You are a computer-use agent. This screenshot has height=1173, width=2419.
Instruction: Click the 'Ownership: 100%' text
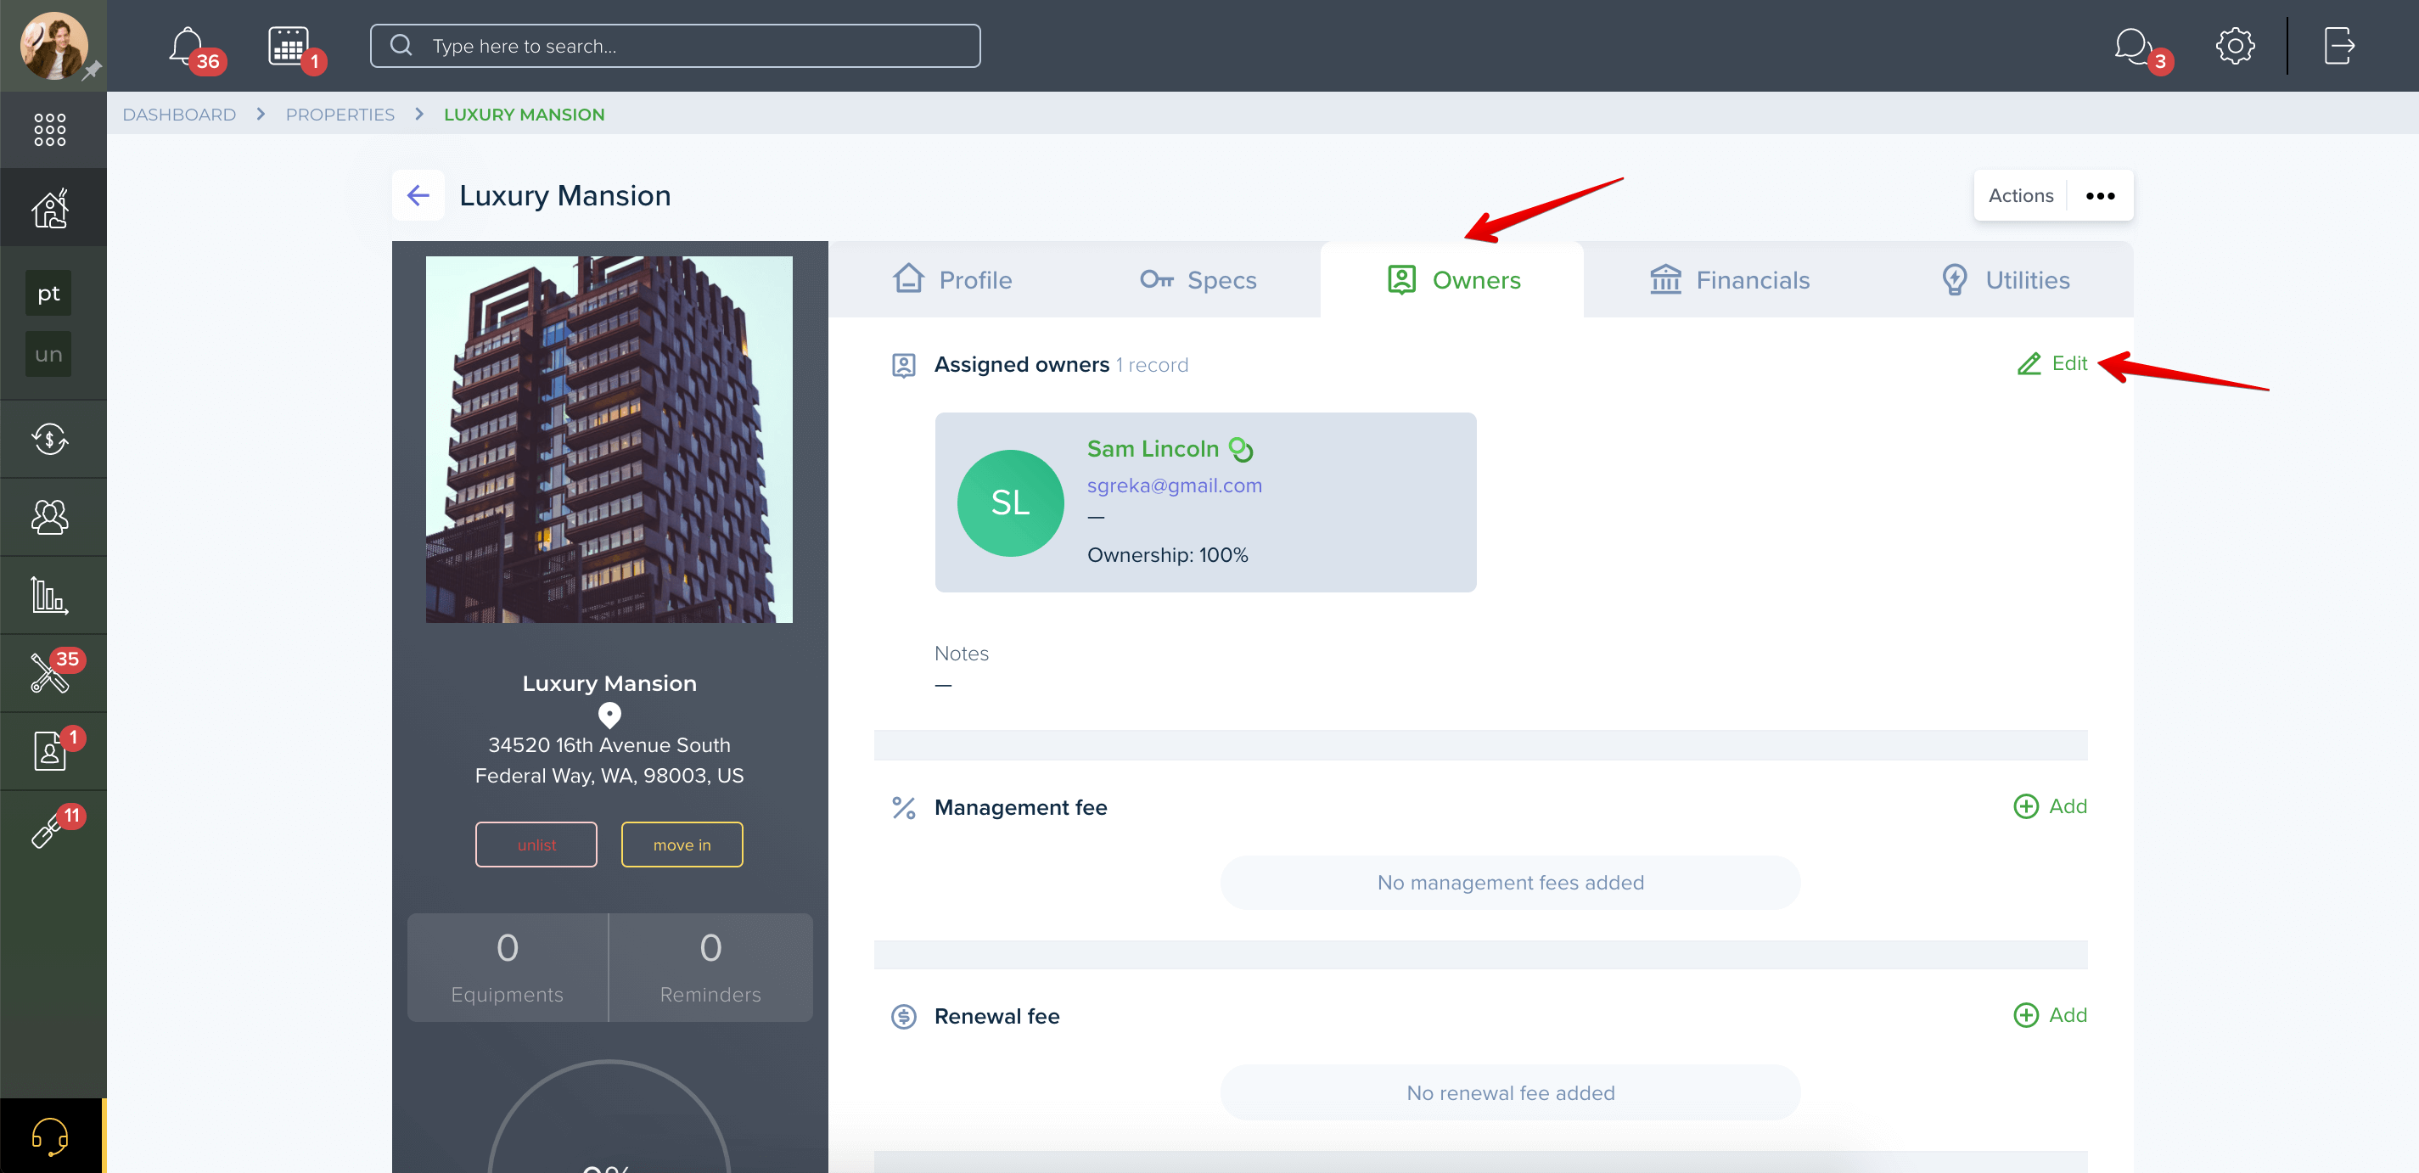(1167, 555)
